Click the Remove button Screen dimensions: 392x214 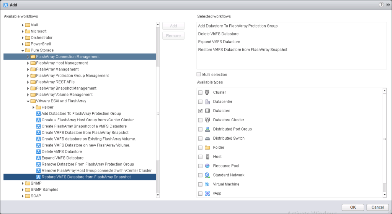click(x=173, y=35)
